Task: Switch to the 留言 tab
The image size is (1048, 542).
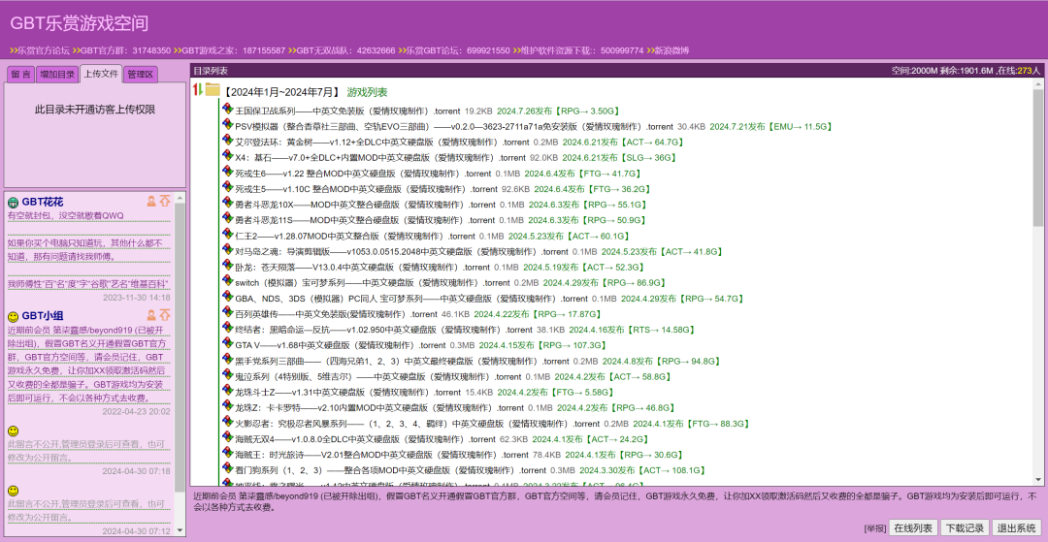Action: 20,75
